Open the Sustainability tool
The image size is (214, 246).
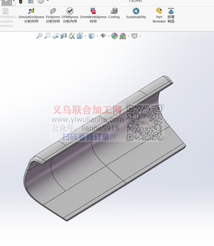pyautogui.click(x=136, y=13)
